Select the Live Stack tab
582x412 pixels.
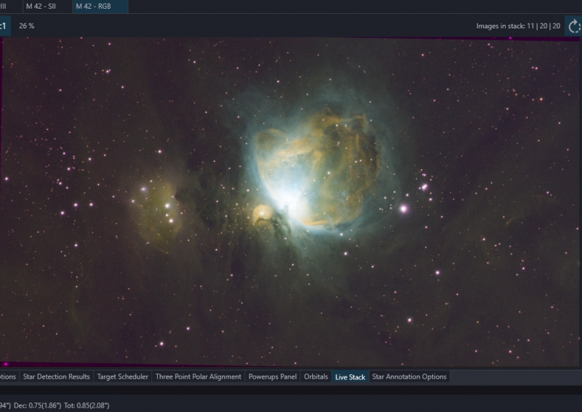click(x=350, y=377)
